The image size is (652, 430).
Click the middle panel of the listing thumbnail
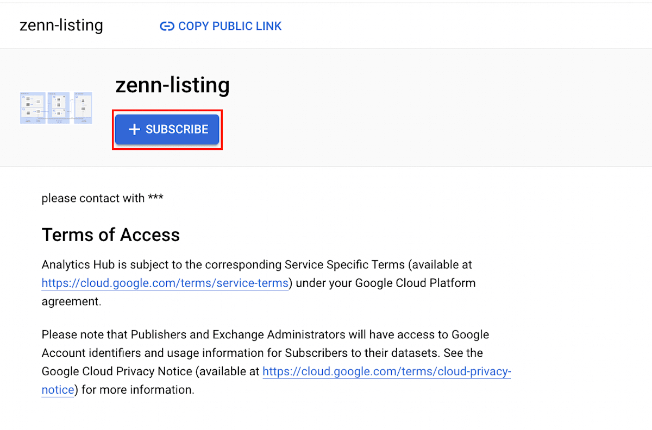59,108
